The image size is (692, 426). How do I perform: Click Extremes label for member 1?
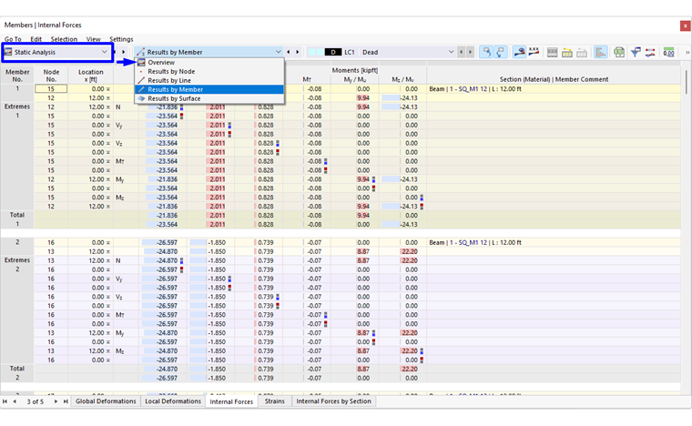click(x=17, y=106)
